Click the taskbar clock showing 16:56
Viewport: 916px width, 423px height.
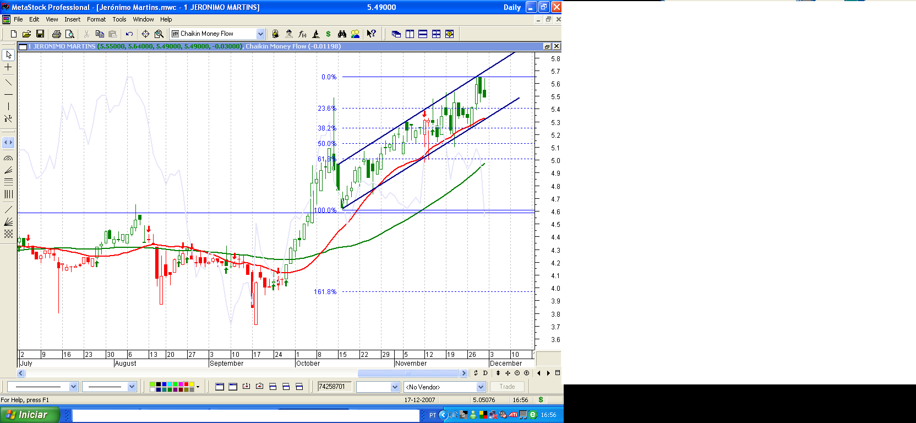coord(548,415)
